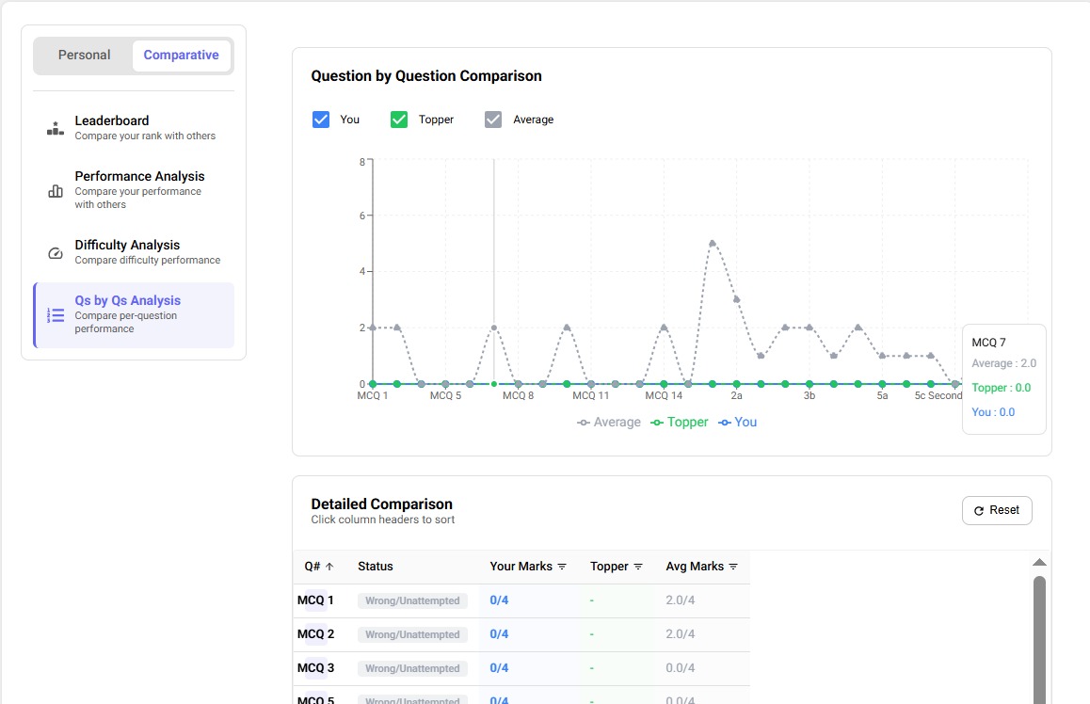This screenshot has height=704, width=1090.
Task: Click 0/4 your marks in MCQ 3 row
Action: (x=499, y=668)
